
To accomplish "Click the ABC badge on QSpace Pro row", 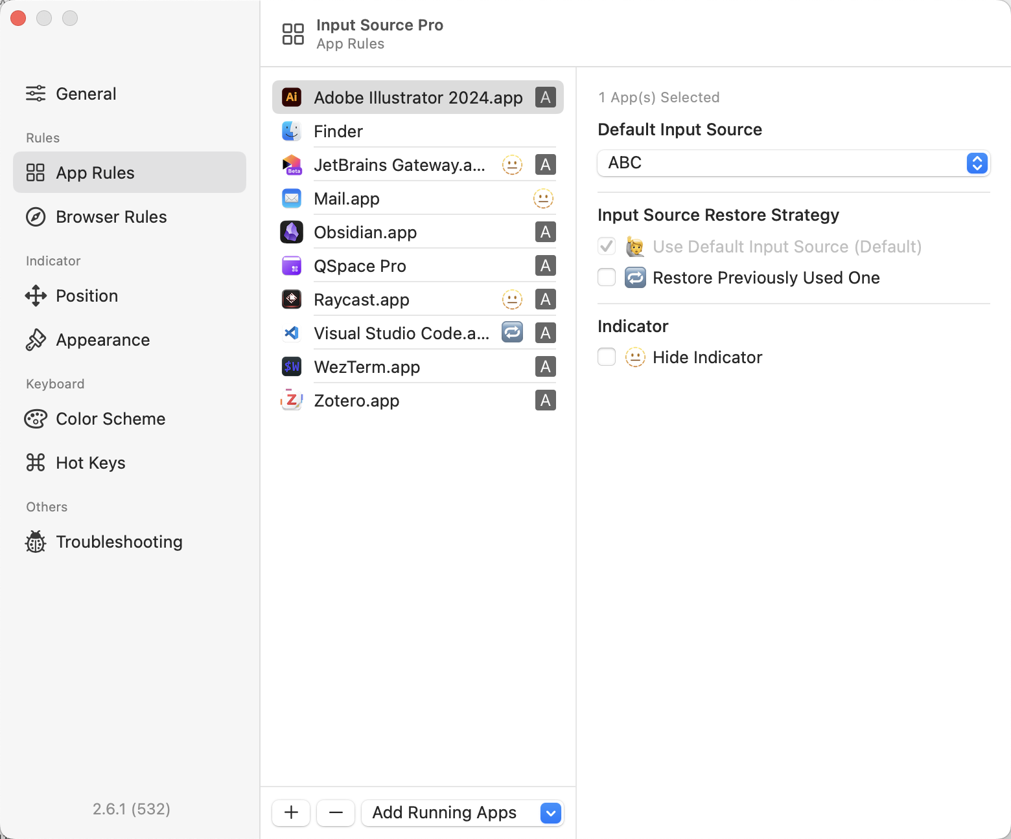I will tap(546, 265).
